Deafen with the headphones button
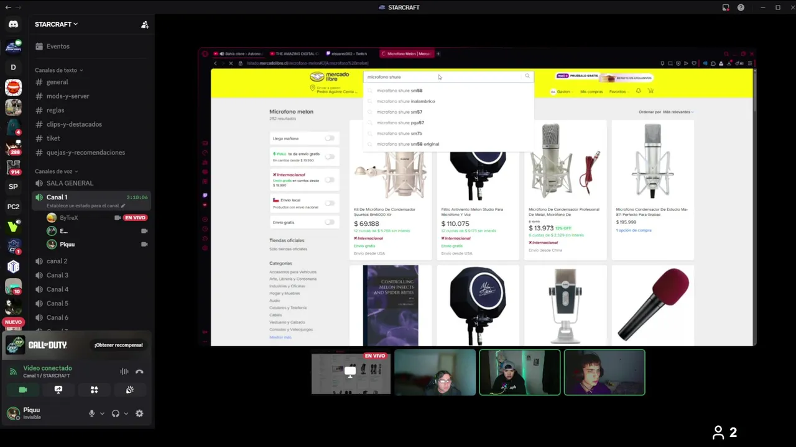The height and width of the screenshot is (447, 796). pyautogui.click(x=115, y=413)
